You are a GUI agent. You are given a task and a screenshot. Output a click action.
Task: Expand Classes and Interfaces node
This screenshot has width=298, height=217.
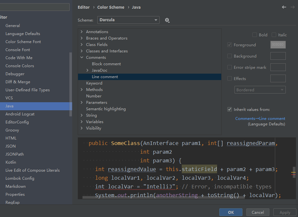click(82, 51)
